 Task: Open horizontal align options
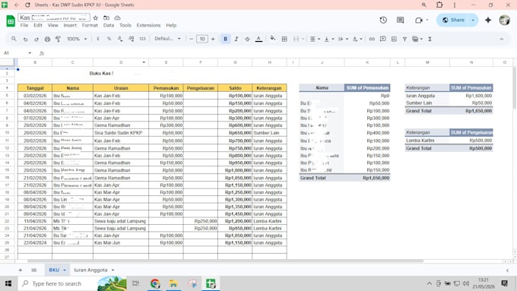(315, 39)
